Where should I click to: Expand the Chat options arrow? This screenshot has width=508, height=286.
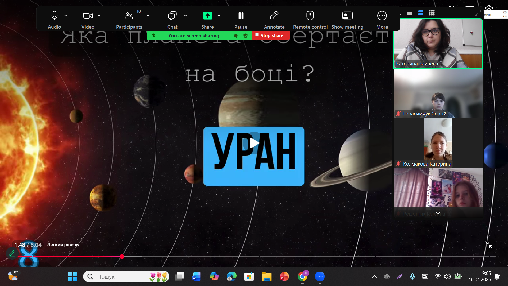(185, 16)
